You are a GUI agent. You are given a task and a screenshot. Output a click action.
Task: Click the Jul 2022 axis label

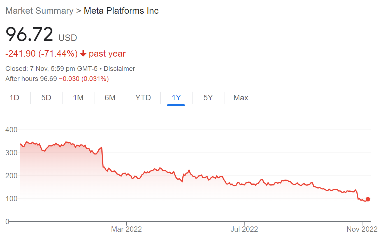pyautogui.click(x=244, y=229)
